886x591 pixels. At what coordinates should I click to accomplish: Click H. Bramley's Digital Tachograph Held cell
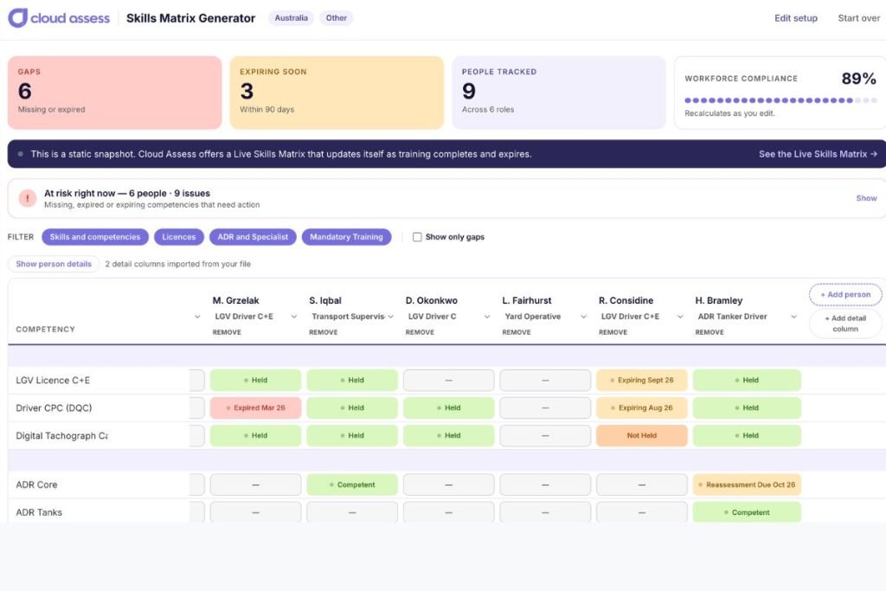(x=747, y=435)
